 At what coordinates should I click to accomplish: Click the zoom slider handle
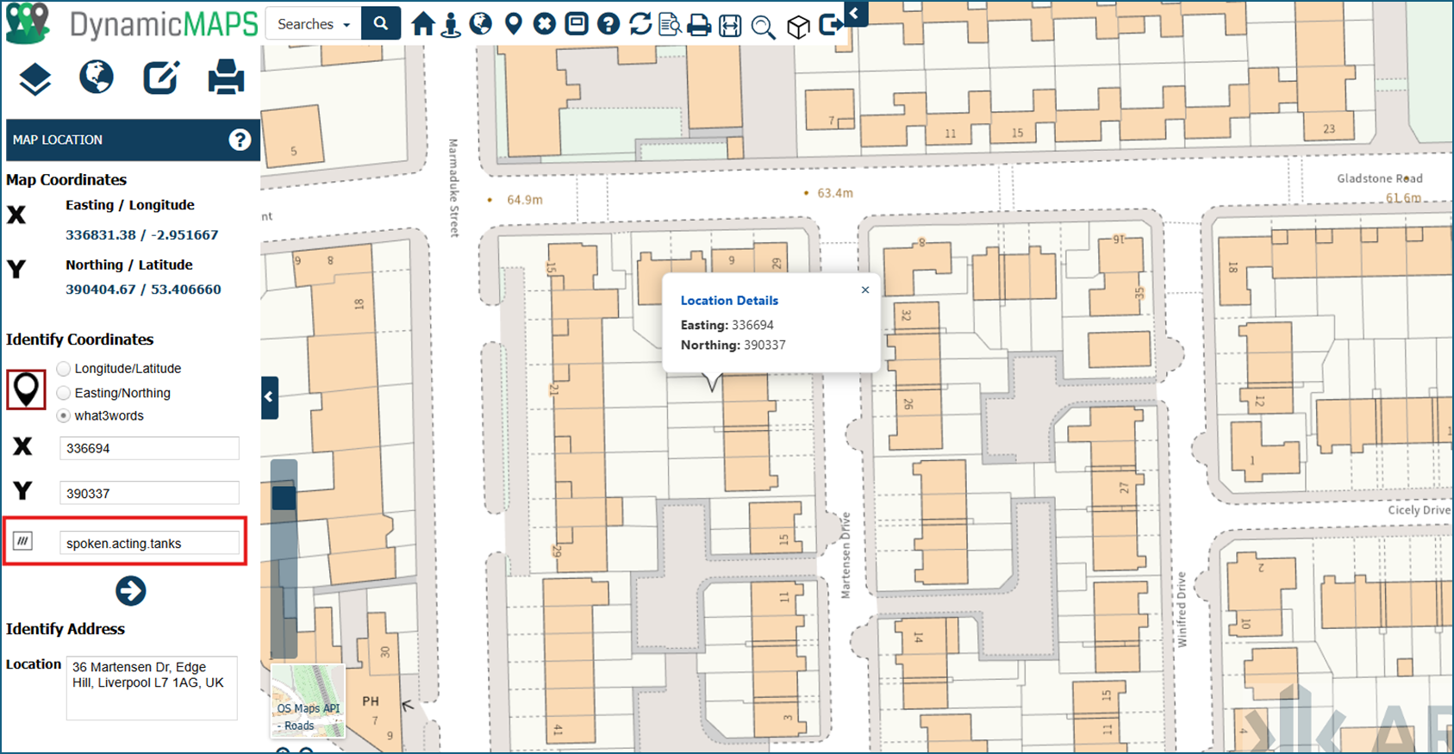[284, 498]
